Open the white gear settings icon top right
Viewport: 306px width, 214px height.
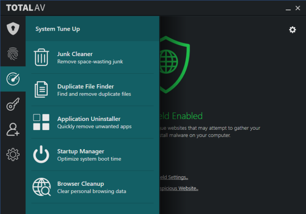[x=292, y=30]
